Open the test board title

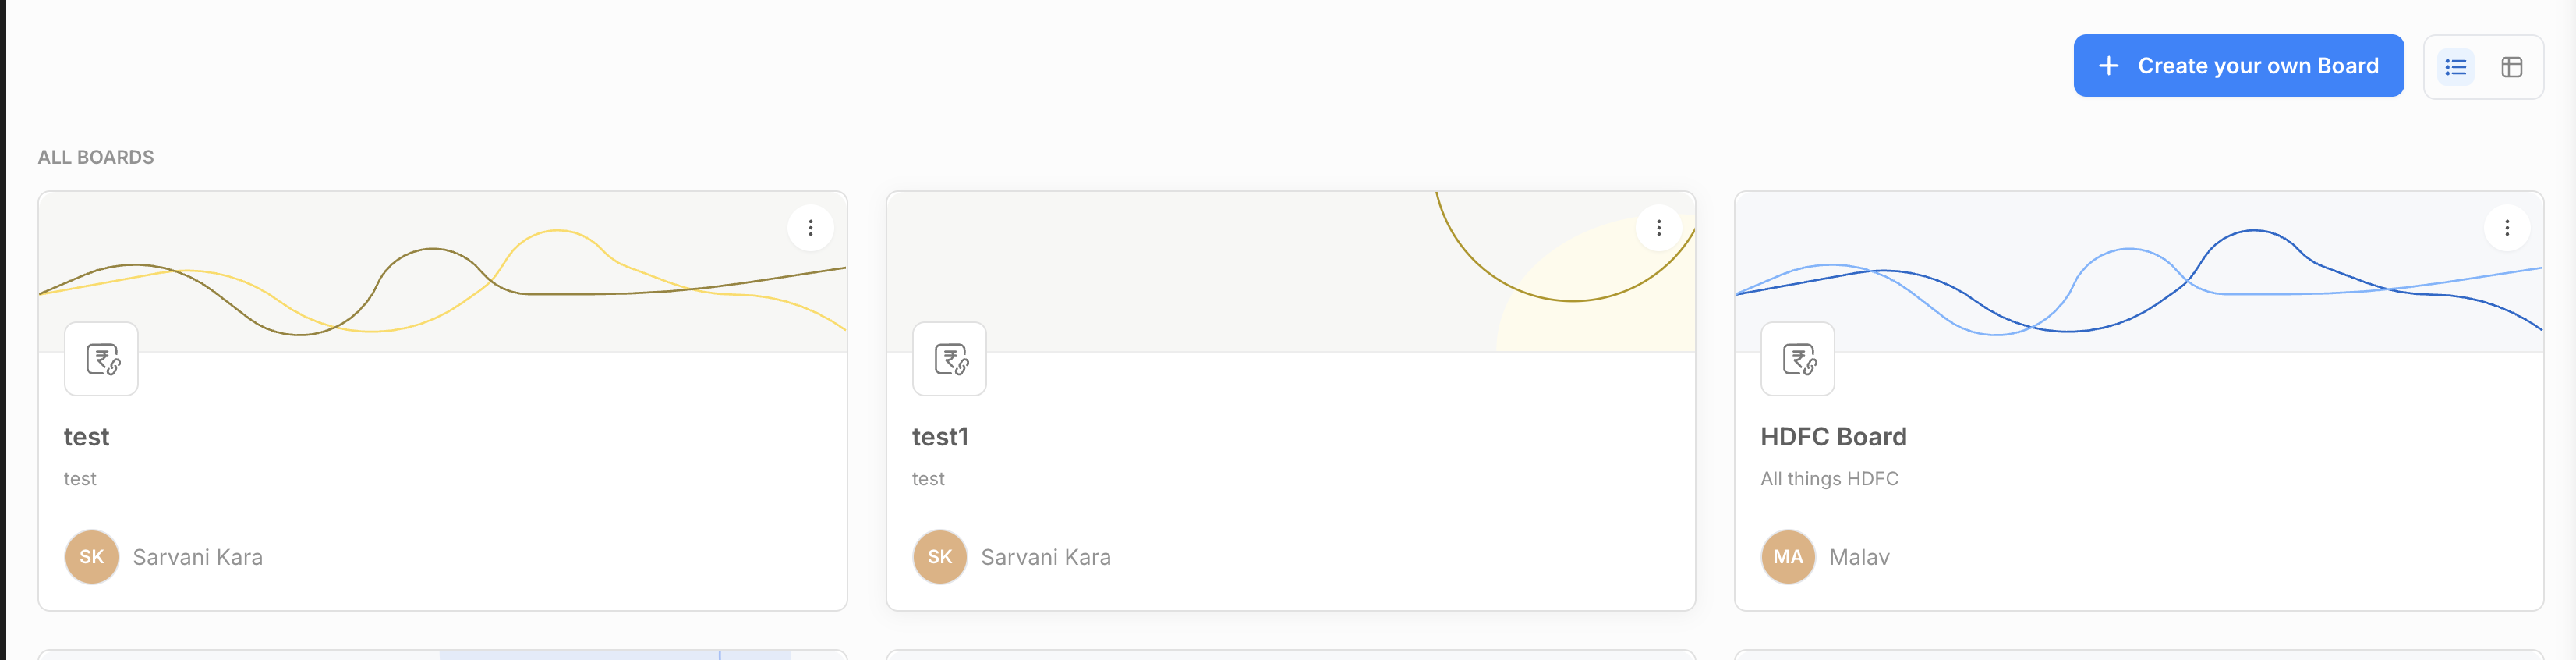[x=87, y=437]
